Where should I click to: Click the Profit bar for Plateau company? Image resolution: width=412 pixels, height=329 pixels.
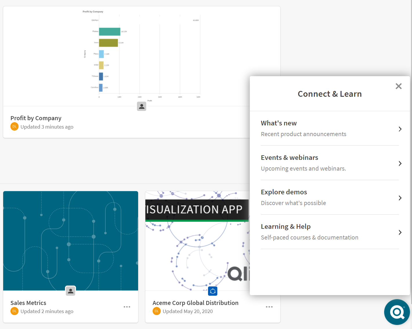coord(110,32)
